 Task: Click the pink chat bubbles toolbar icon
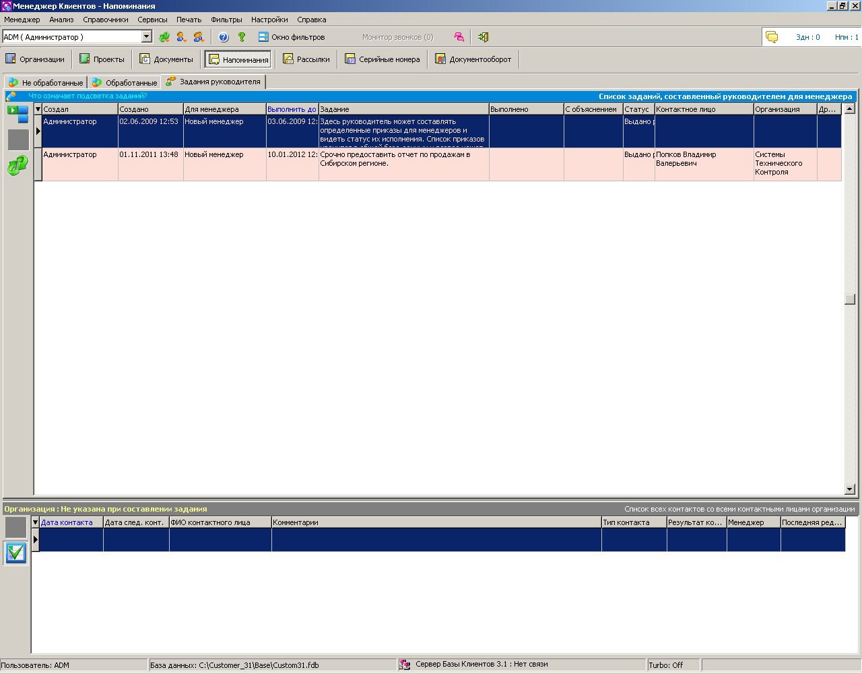tap(459, 38)
